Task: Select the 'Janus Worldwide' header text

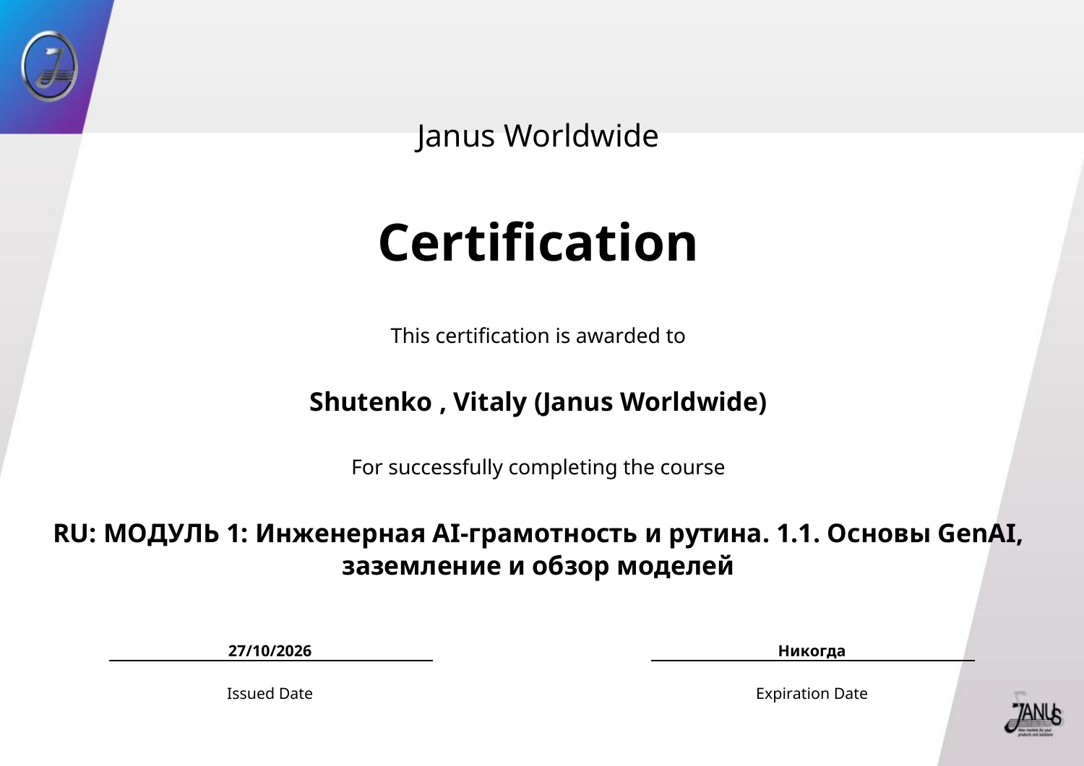Action: coord(538,136)
